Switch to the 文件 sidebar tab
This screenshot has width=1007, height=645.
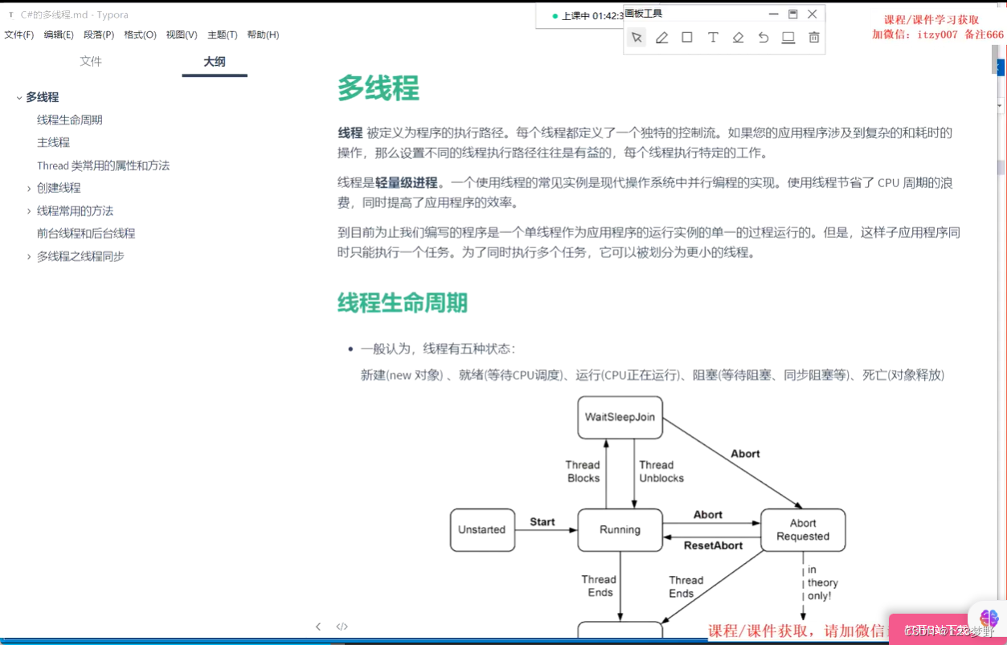(x=91, y=61)
